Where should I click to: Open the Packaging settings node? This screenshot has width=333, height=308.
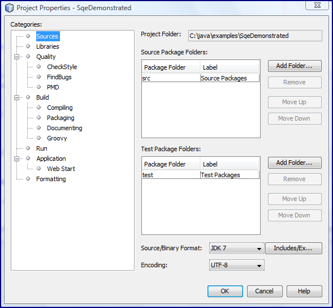60,118
